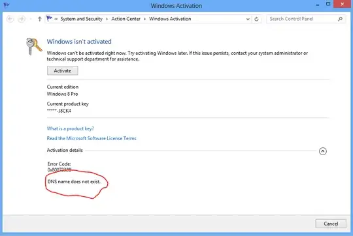This screenshot has width=353, height=236.
Task: Click the 'Current edition' label
Action: 63,87
